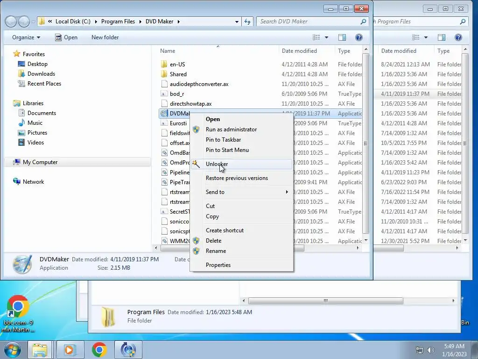This screenshot has width=478, height=359.
Task: Click the clock in the system tray
Action: click(454, 350)
